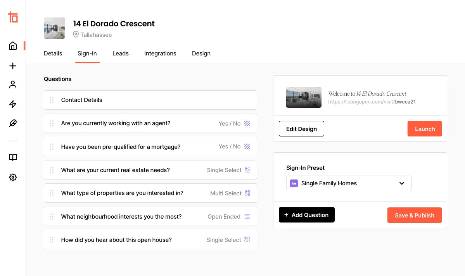This screenshot has height=276, width=465.
Task: Switch to the Leads tab
Action: click(120, 53)
